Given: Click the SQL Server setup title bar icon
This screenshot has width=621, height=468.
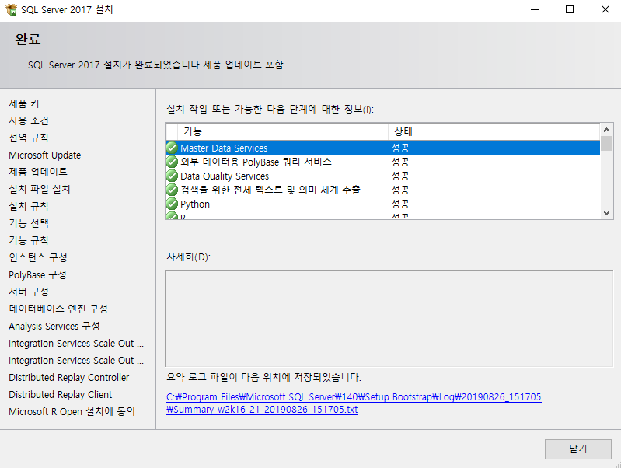Looking at the screenshot, I should pyautogui.click(x=11, y=9).
